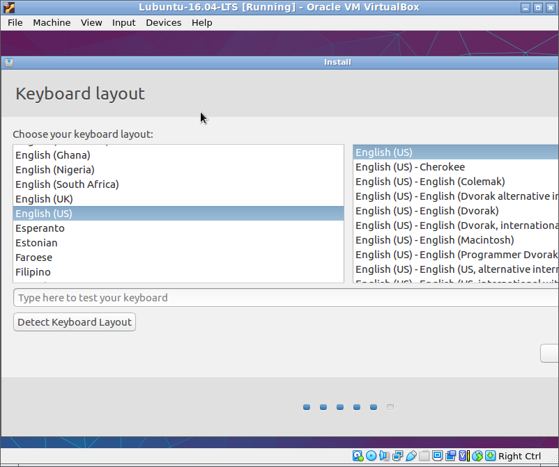Select English (UK) layout
The image size is (559, 467).
pyautogui.click(x=178, y=199)
